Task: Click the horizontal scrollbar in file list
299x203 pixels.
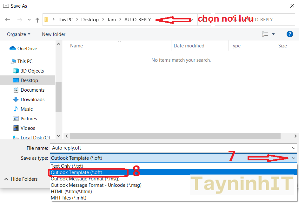Action: [x=175, y=136]
